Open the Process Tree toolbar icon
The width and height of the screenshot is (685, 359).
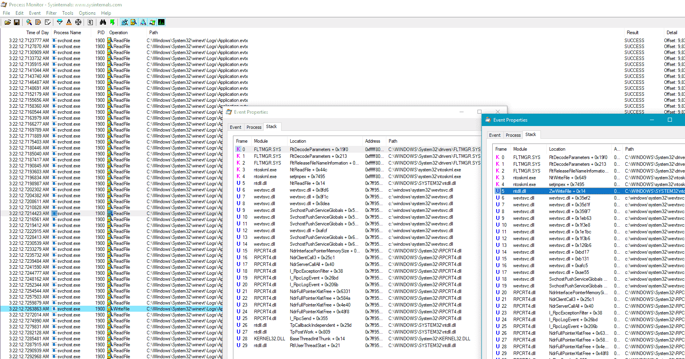90,22
